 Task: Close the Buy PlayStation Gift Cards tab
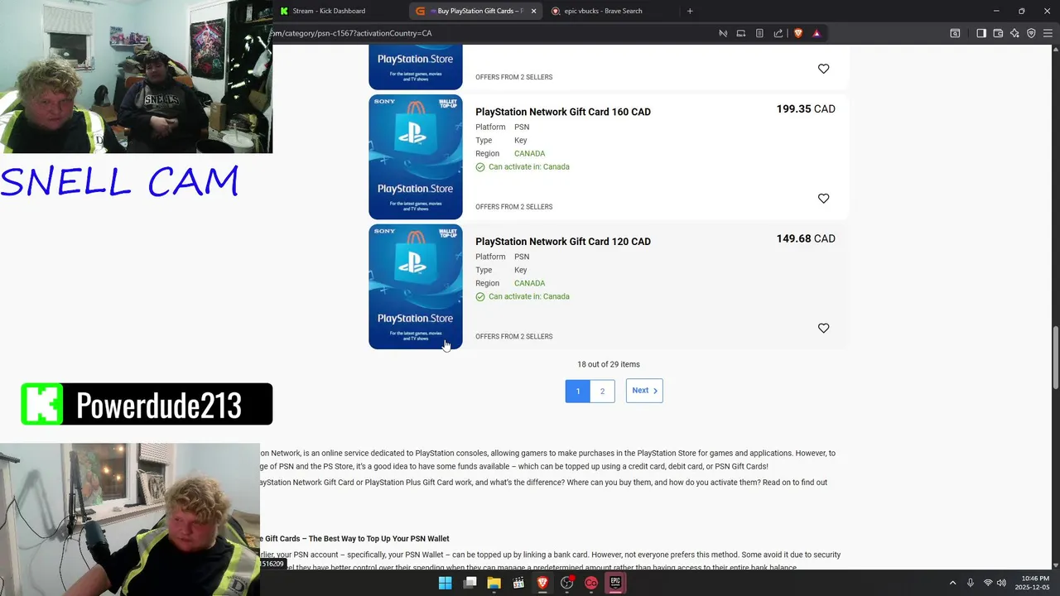[x=533, y=11]
